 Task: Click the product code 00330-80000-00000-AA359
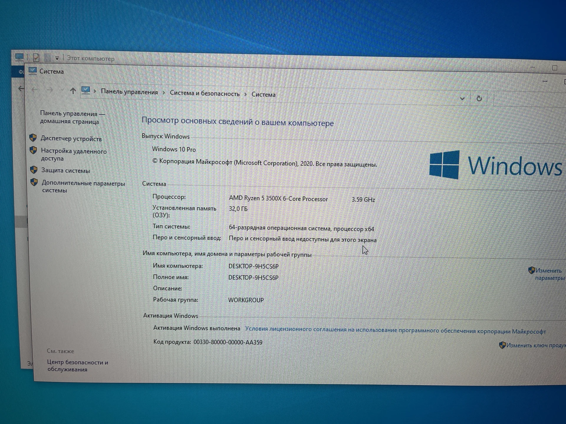click(x=228, y=342)
